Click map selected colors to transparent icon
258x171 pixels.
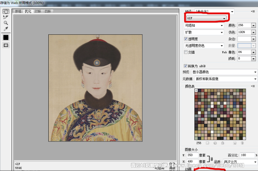(x=207, y=143)
